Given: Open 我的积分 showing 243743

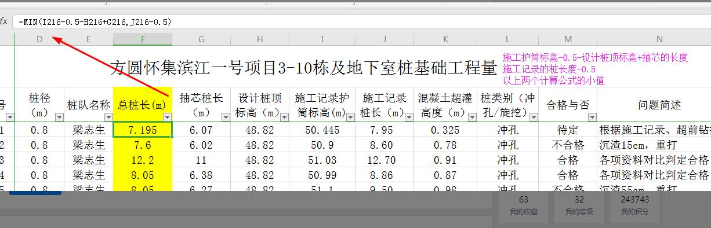Looking at the screenshot, I should (634, 205).
